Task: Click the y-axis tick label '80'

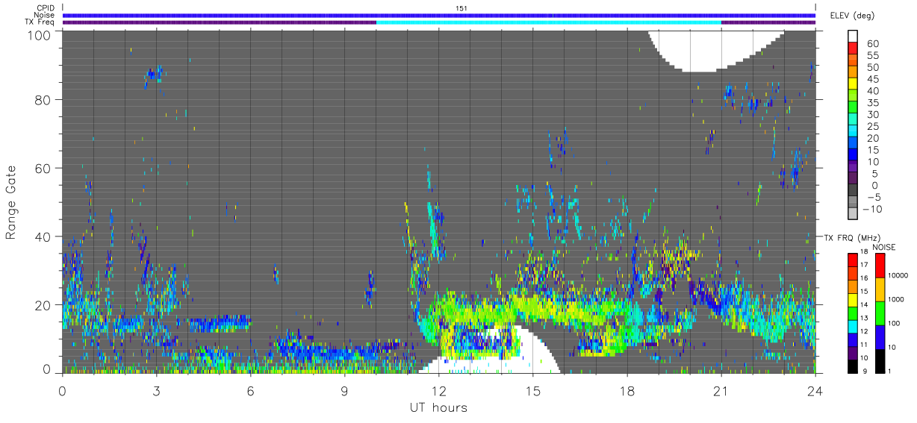Action: click(x=43, y=99)
